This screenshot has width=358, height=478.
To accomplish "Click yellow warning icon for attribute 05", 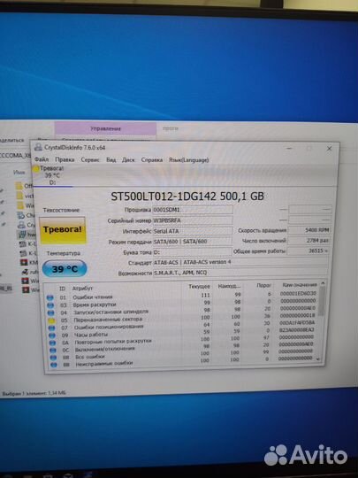I will coord(51,320).
